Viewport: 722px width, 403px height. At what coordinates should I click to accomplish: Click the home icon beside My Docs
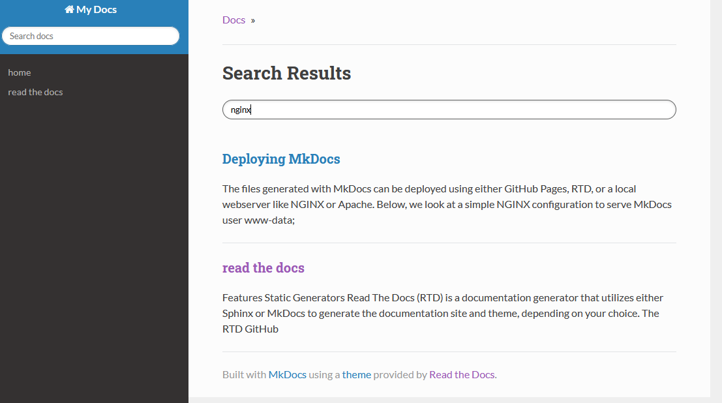point(70,9)
